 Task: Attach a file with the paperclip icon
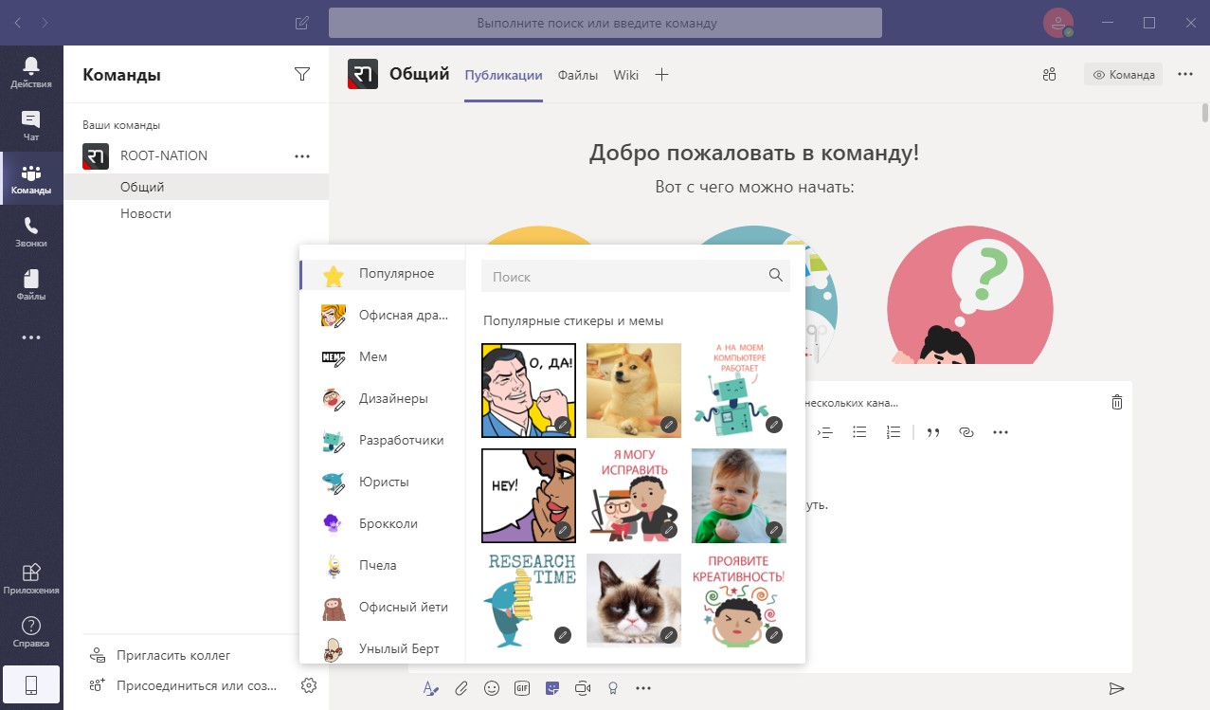[461, 688]
